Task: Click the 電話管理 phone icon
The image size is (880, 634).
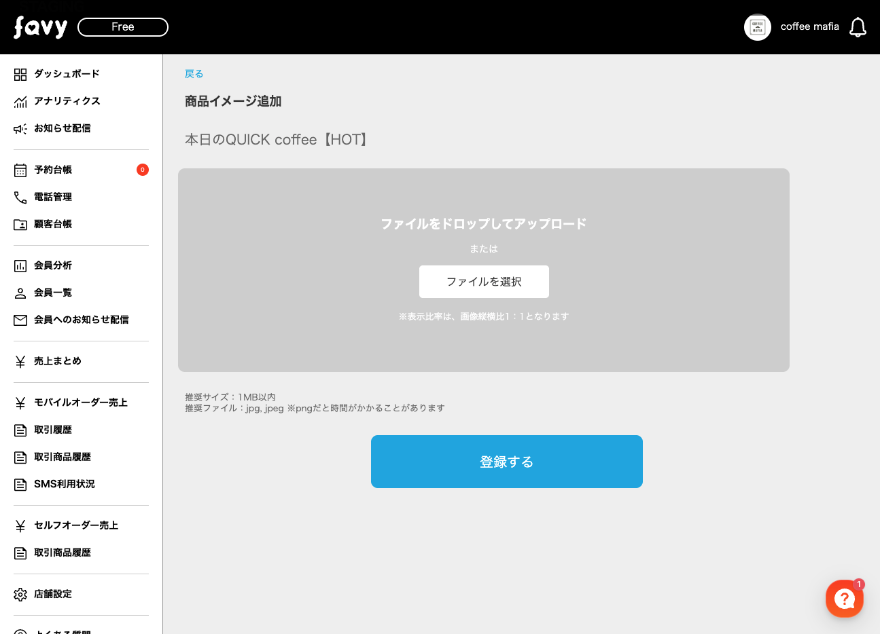Action: (x=20, y=197)
